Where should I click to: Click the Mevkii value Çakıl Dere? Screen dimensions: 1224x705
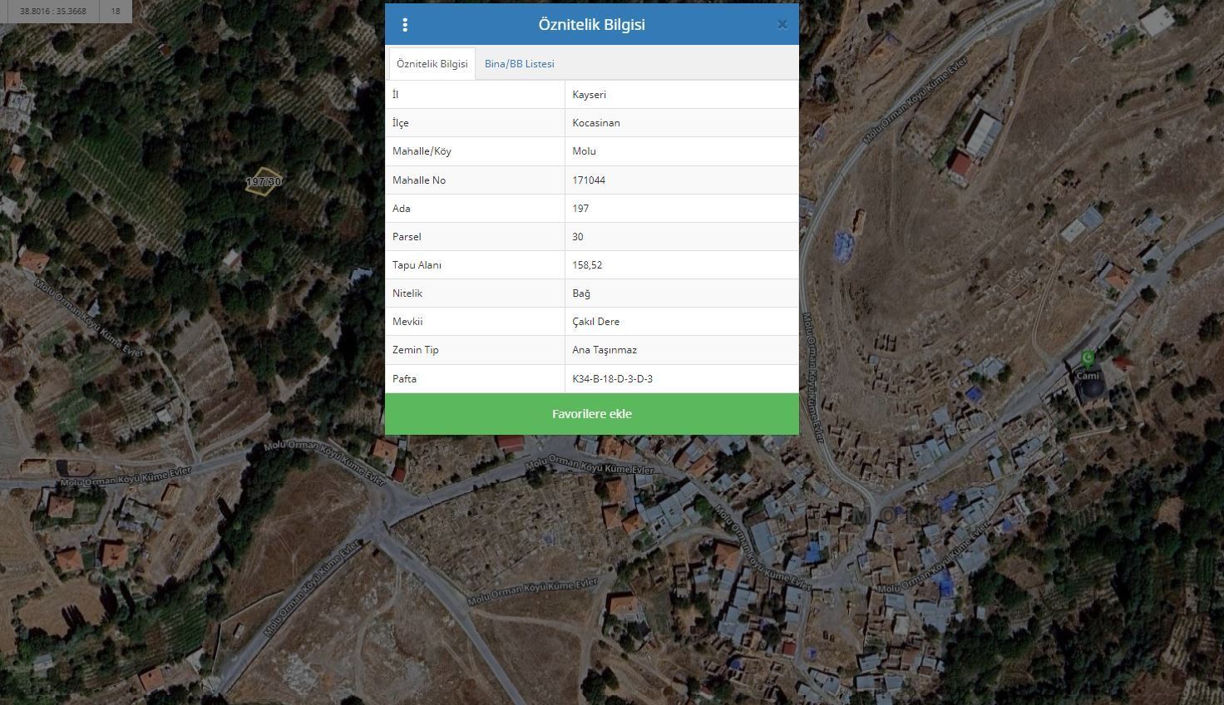pyautogui.click(x=595, y=322)
